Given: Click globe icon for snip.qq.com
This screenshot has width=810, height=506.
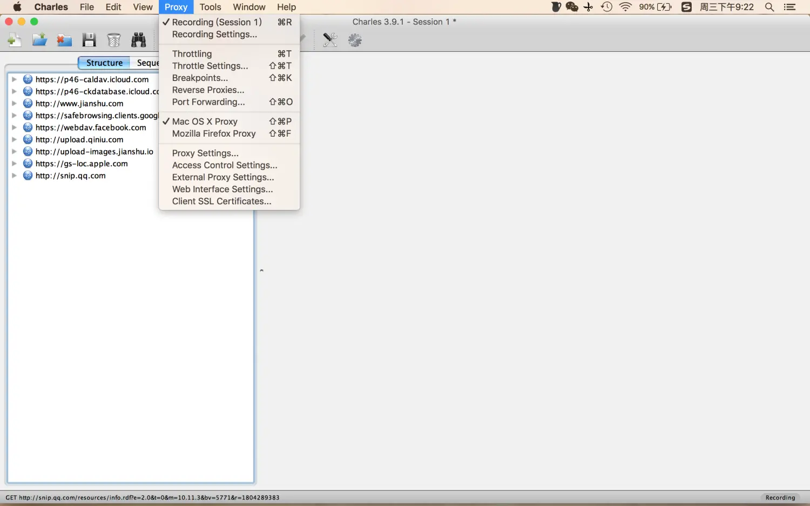Looking at the screenshot, I should 28,176.
